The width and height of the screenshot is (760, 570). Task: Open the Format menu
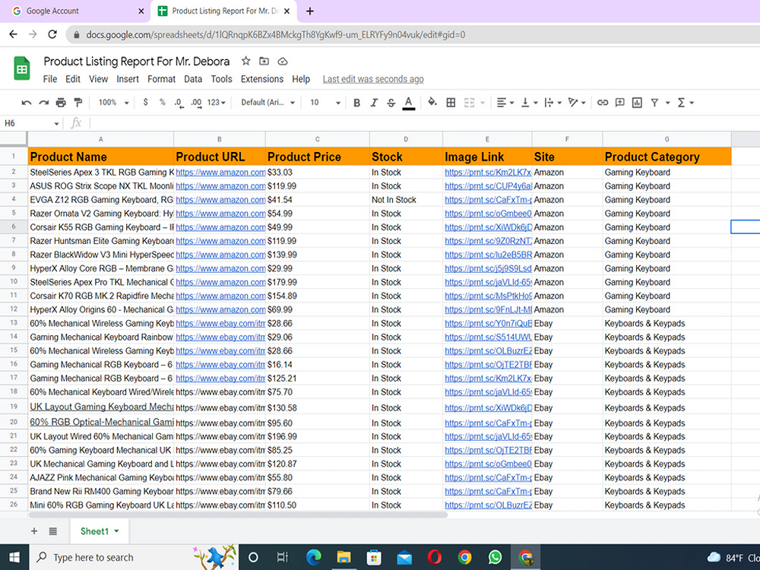point(161,79)
